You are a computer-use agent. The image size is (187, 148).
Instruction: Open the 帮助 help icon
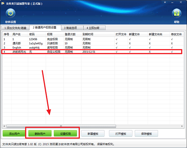(176, 13)
